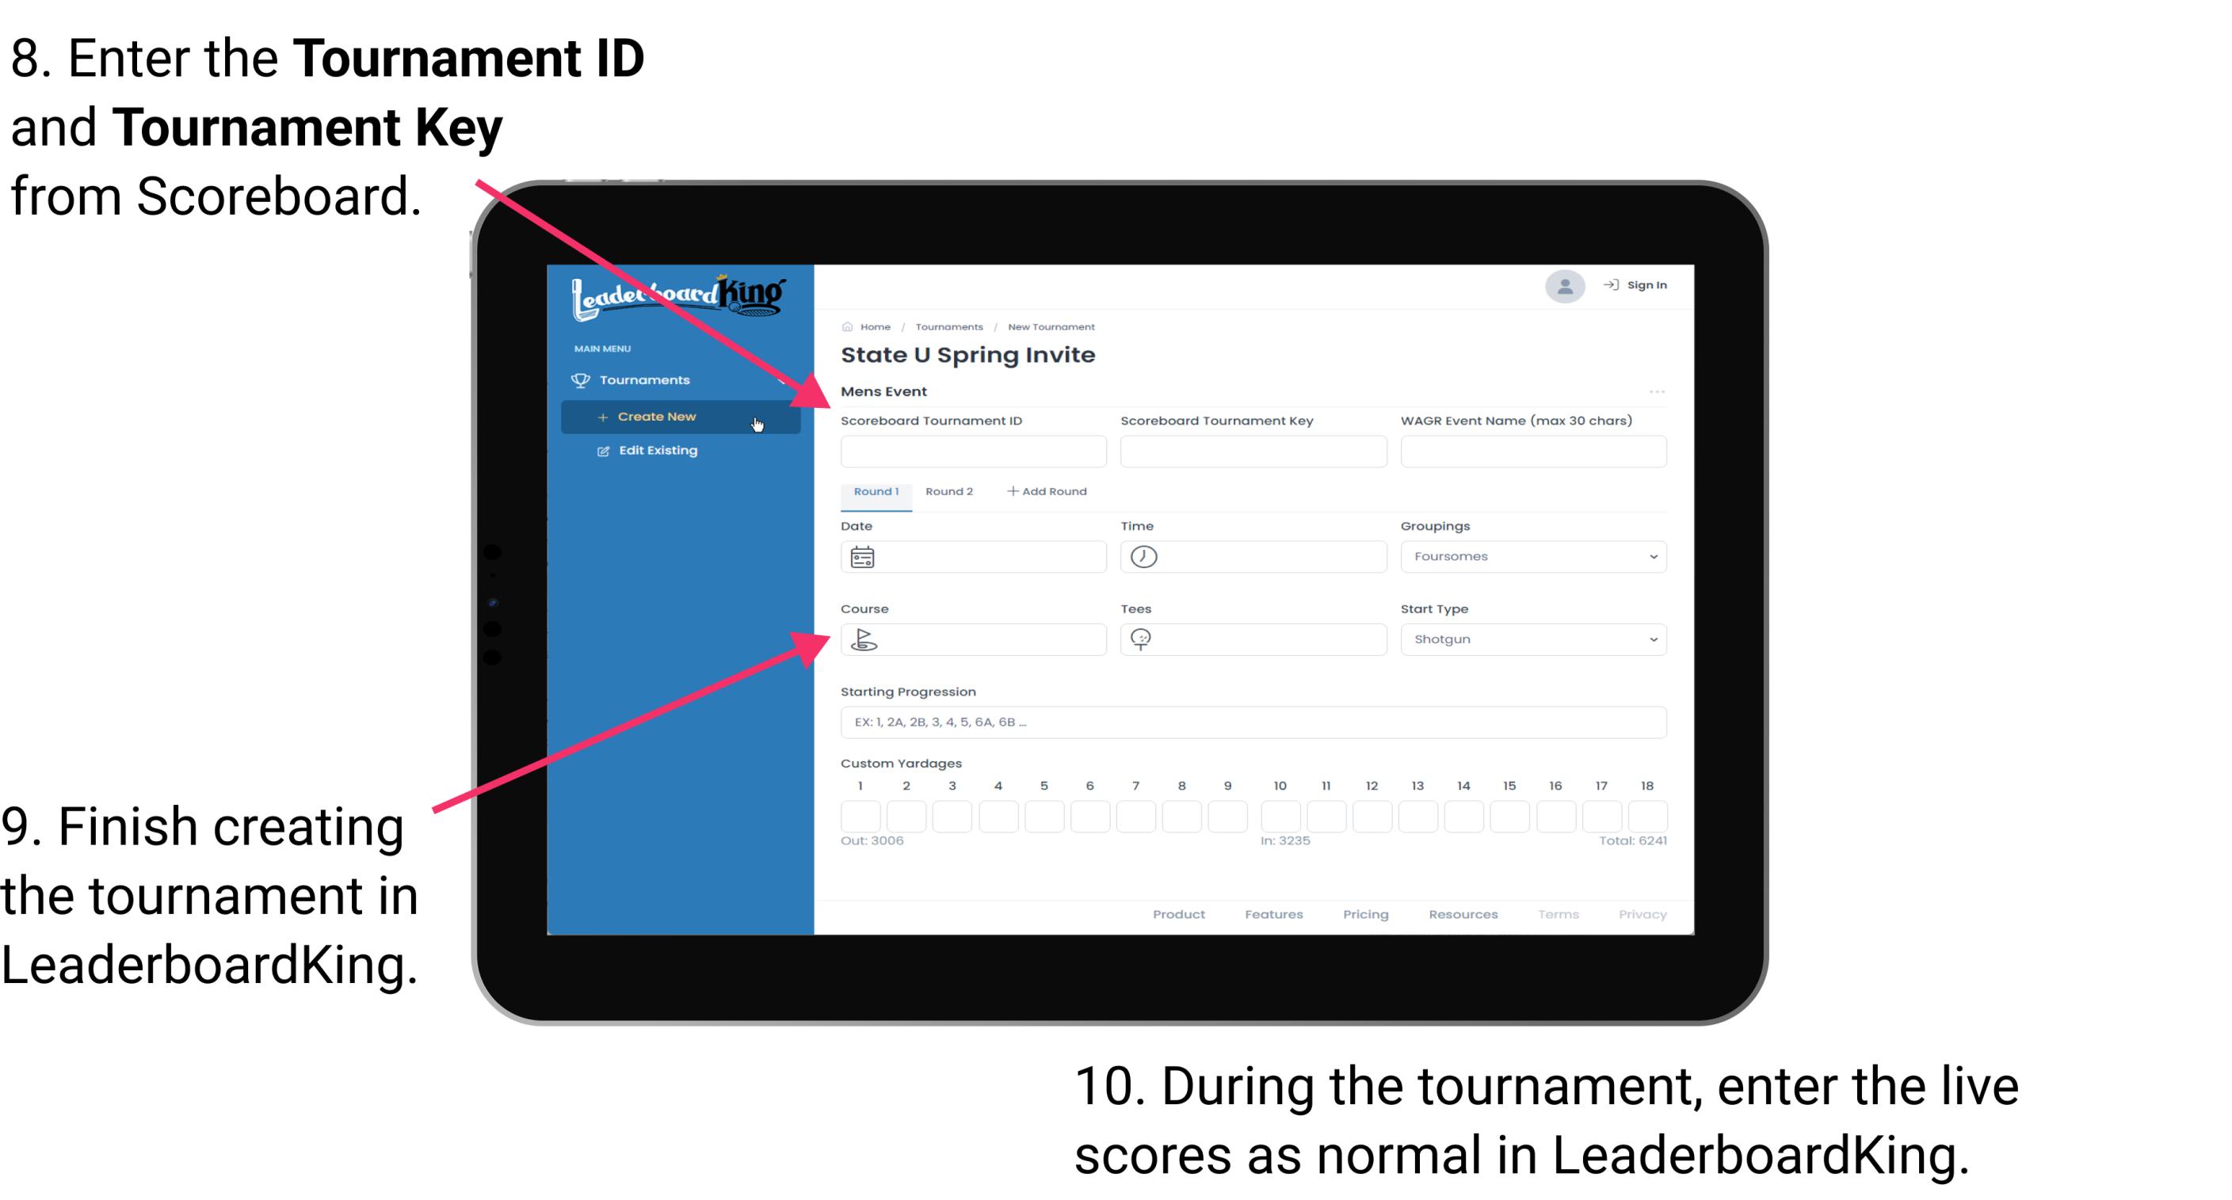This screenshot has height=1200, width=2232.
Task: Click the calendar icon for Date
Action: coord(864,557)
